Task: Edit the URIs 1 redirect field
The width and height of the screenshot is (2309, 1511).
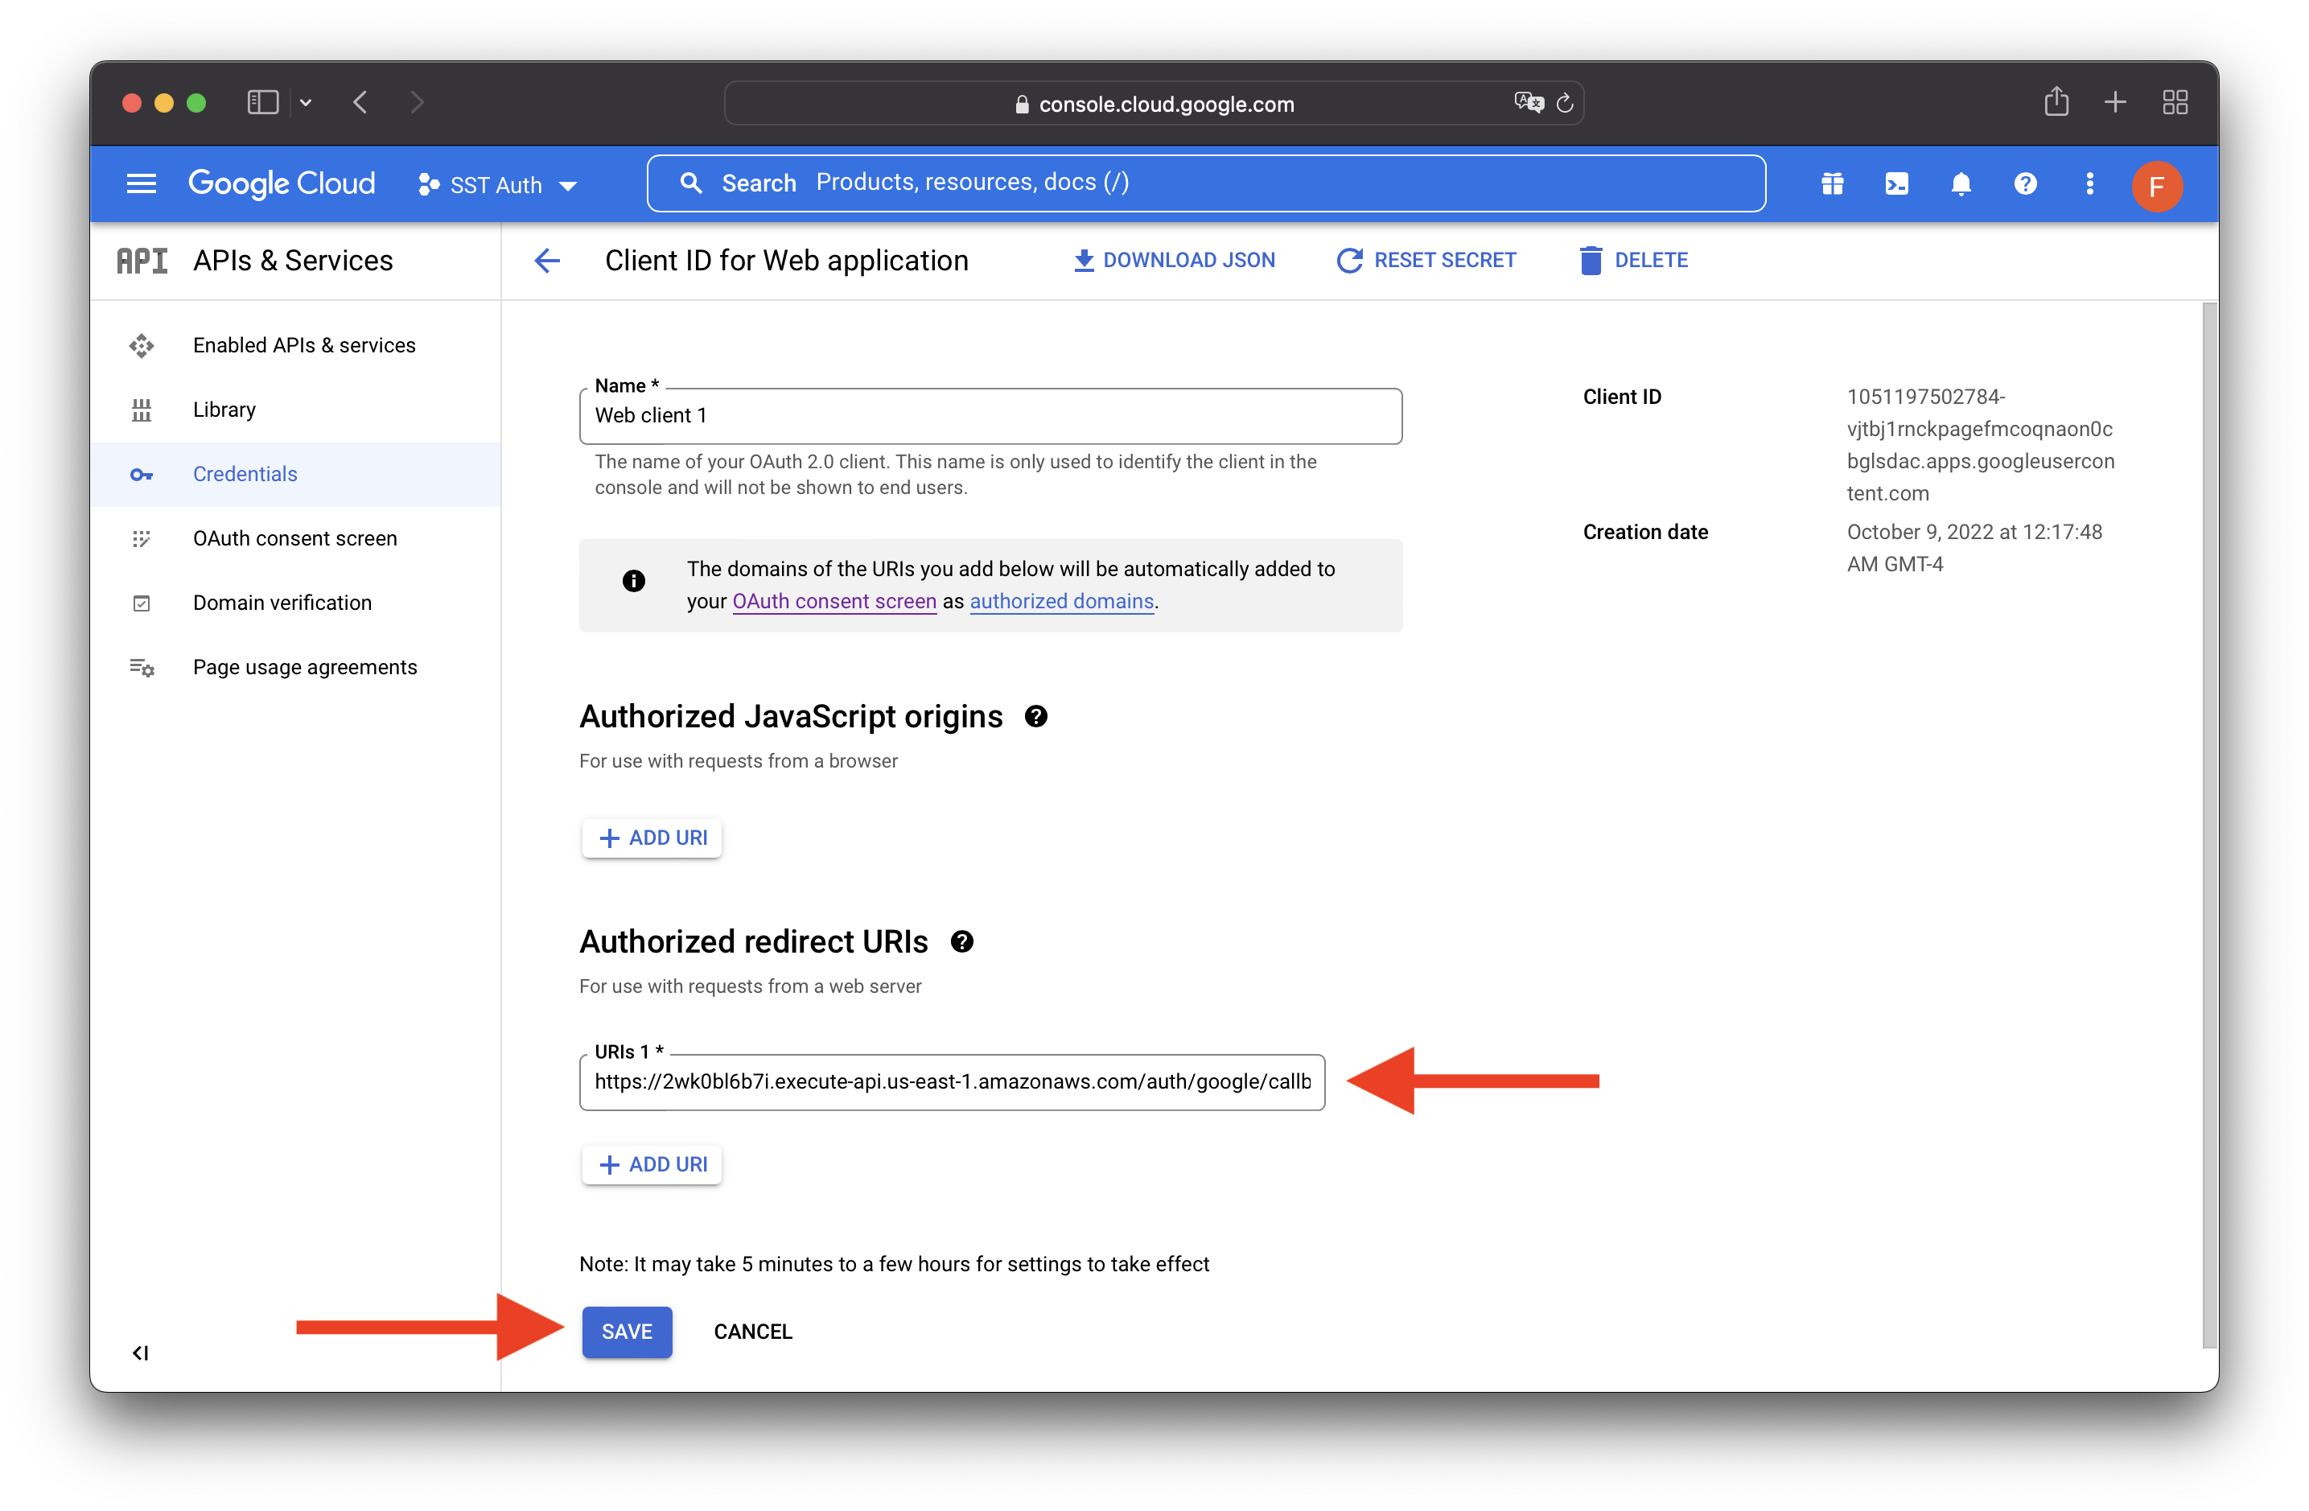Action: (952, 1082)
